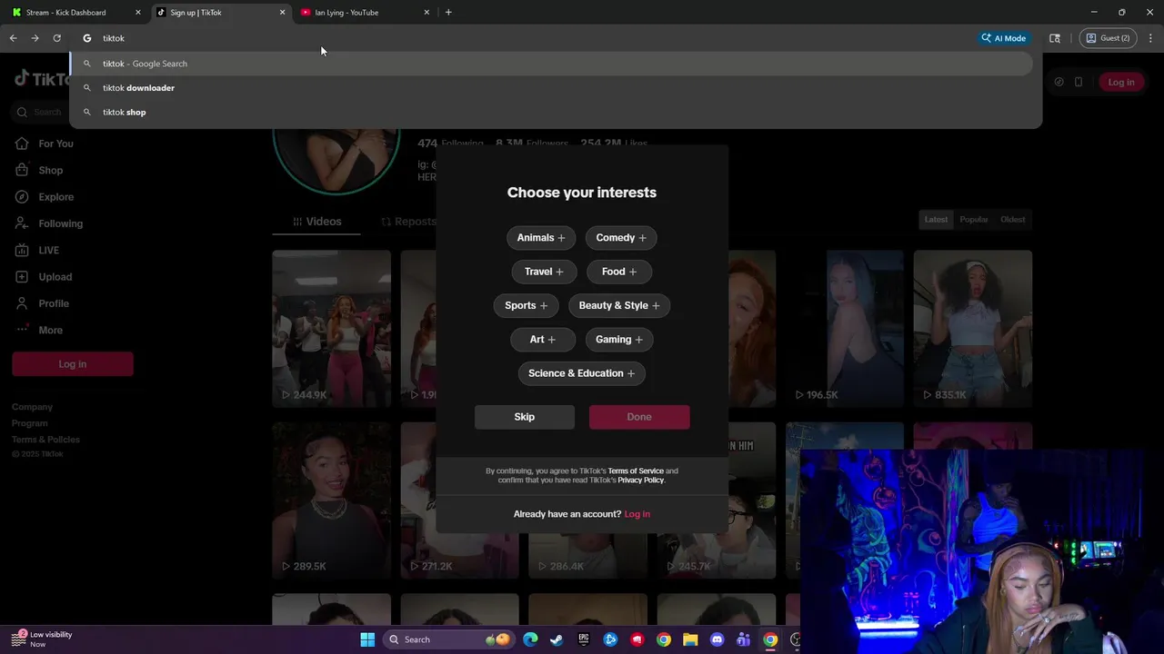Open Discord from taskbar
The height and width of the screenshot is (654, 1164).
click(x=717, y=639)
